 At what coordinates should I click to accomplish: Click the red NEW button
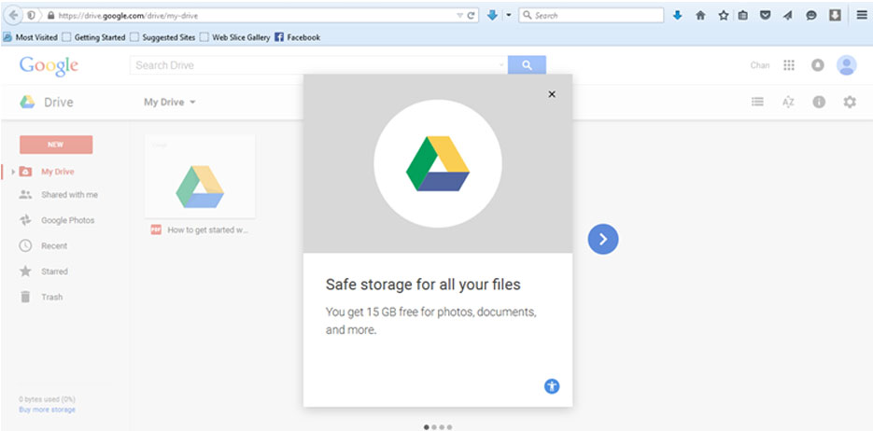click(x=56, y=145)
